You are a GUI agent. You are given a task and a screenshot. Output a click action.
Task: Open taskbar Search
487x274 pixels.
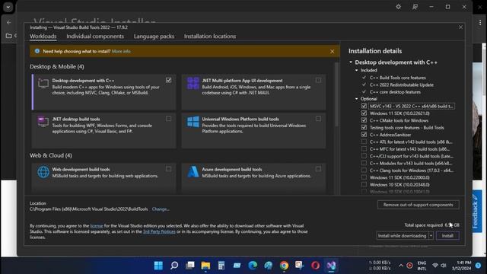point(174,266)
